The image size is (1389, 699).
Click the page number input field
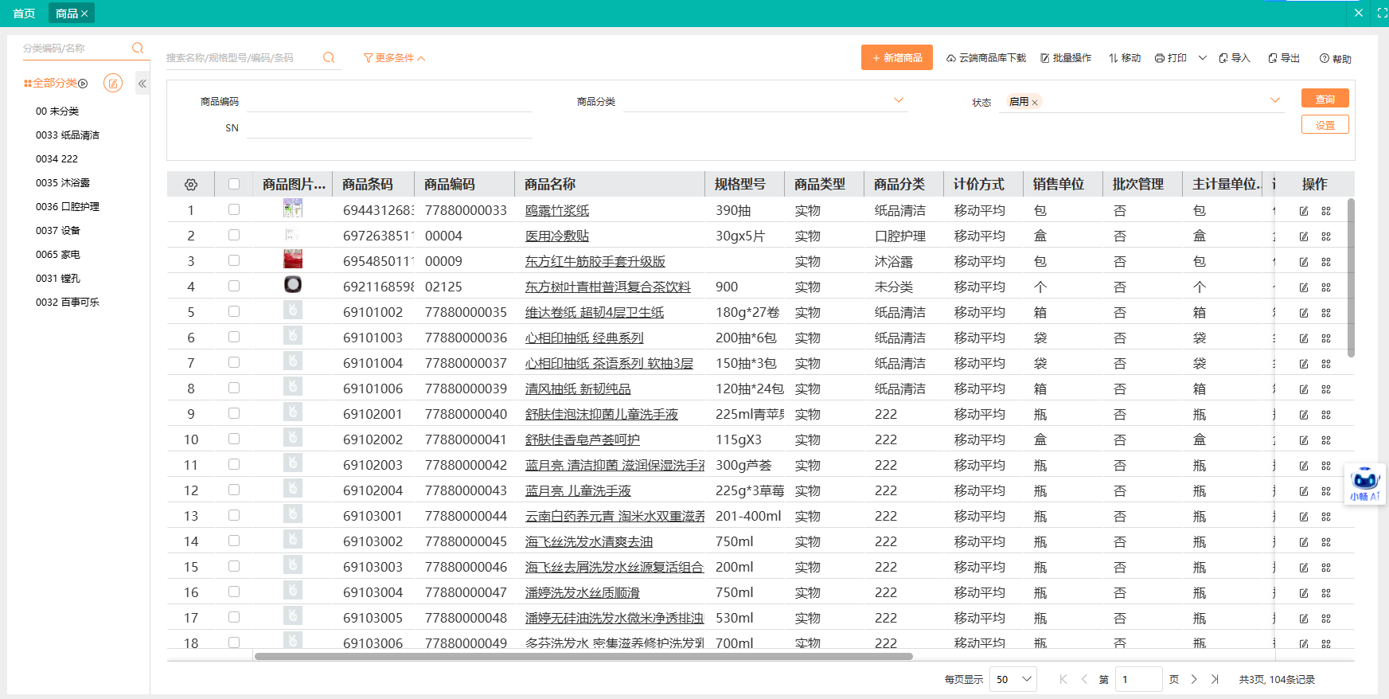click(x=1138, y=679)
